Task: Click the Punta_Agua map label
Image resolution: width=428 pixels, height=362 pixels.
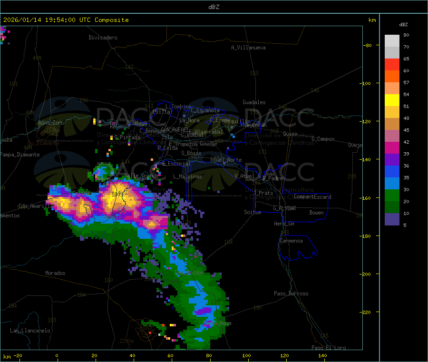Action: pyautogui.click(x=217, y=323)
